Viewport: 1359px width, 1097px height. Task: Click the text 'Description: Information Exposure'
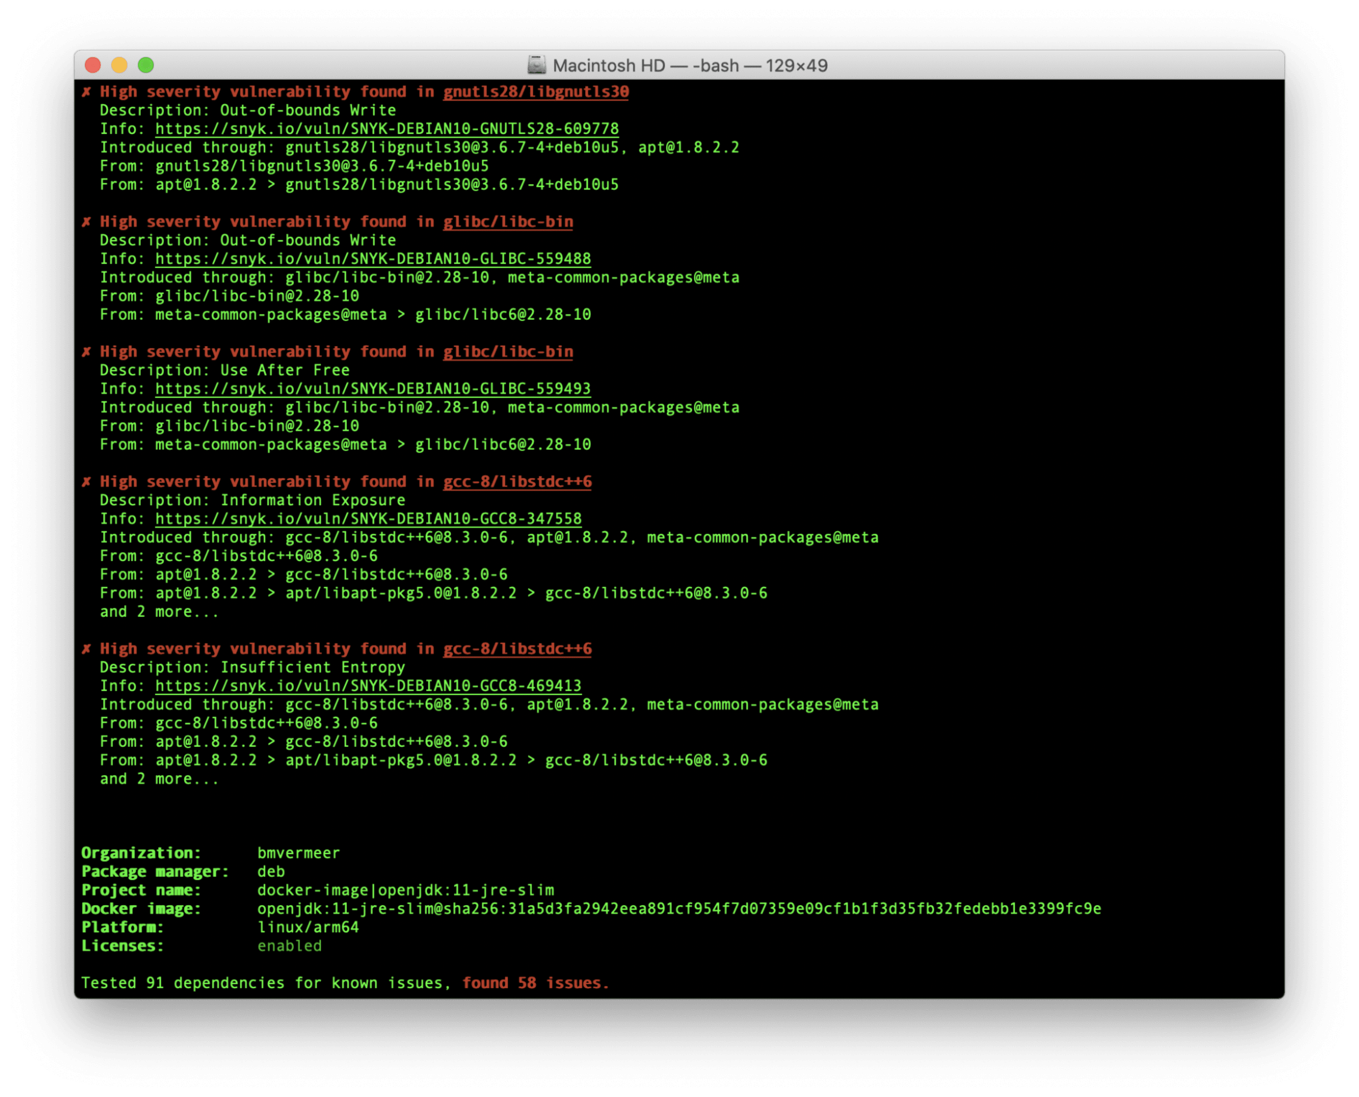(x=252, y=501)
